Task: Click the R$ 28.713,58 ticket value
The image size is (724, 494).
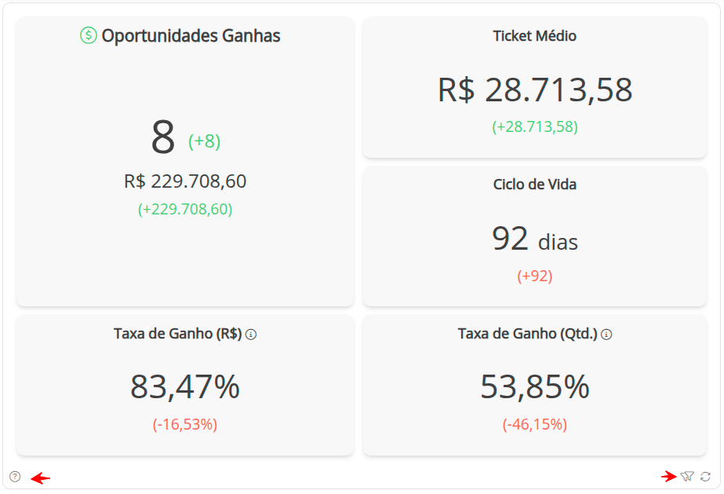Action: pyautogui.click(x=535, y=90)
